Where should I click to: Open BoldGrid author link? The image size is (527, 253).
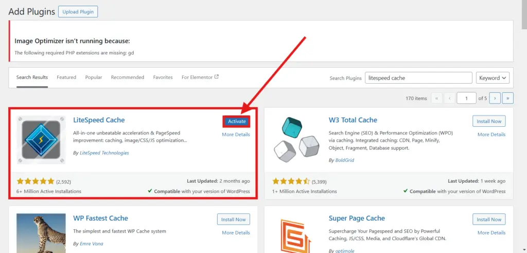[x=344, y=160]
